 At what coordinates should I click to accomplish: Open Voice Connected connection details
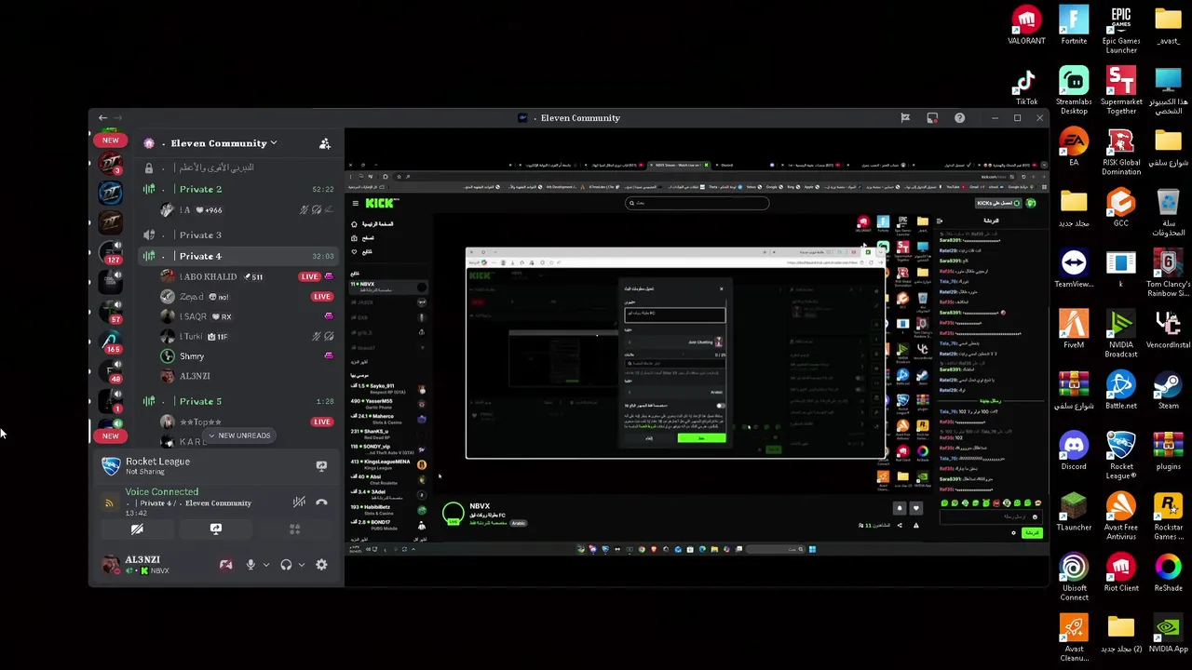pyautogui.click(x=162, y=491)
